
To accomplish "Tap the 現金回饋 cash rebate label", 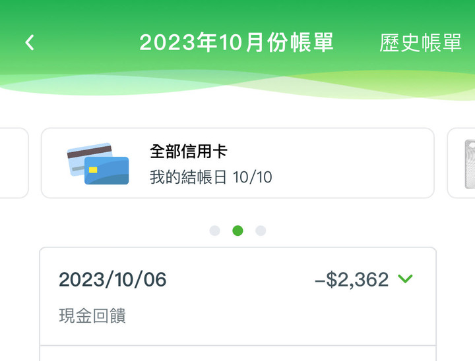I will (x=92, y=316).
